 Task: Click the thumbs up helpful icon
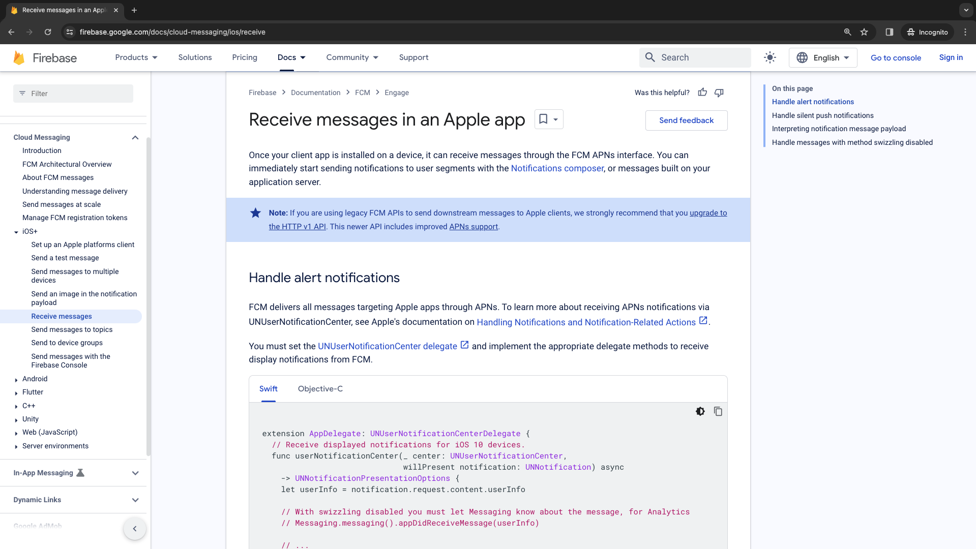pyautogui.click(x=702, y=93)
